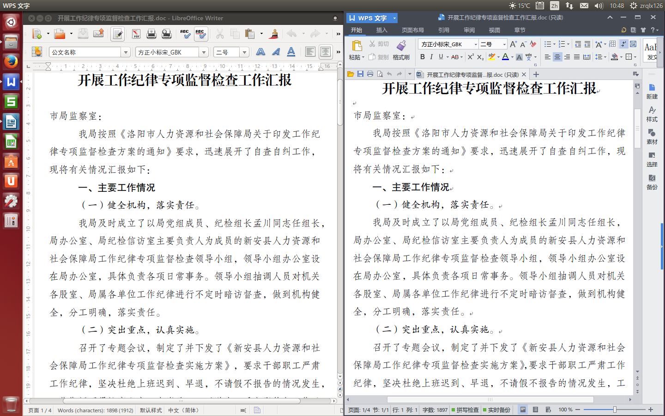Toggle Italic in WPS ribbon

pyautogui.click(x=431, y=57)
